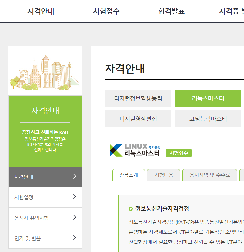
Task: Switch to the 응시지역 및 수수료 tab
Action: [209, 175]
